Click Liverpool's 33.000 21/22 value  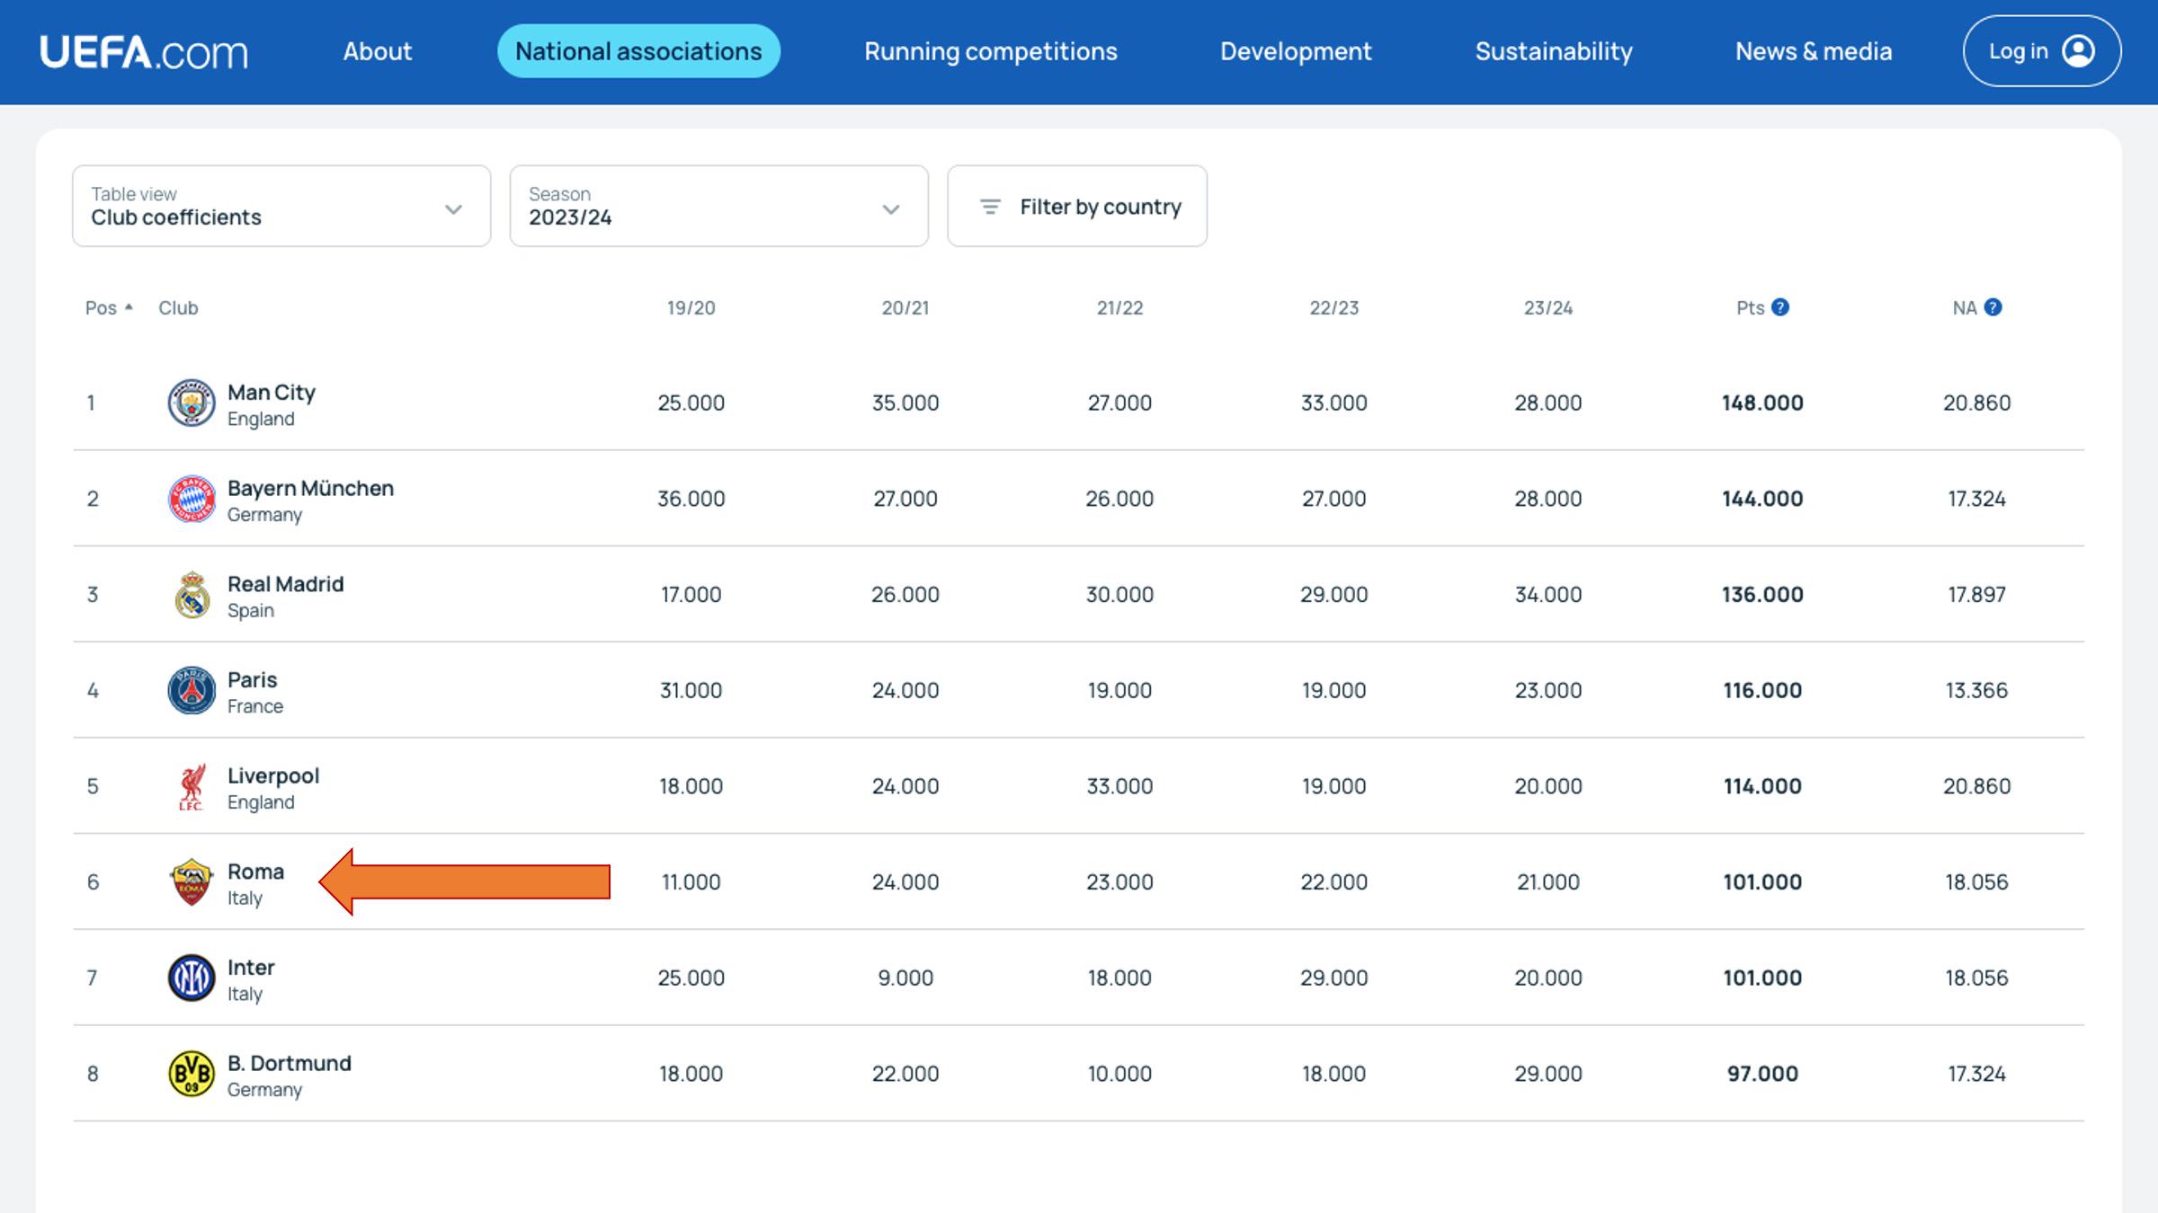(x=1119, y=786)
